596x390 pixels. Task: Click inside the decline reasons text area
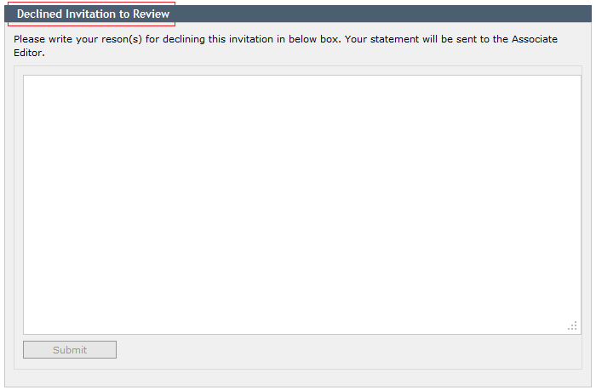301,205
